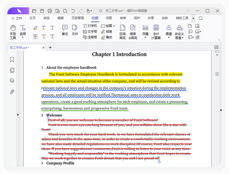Add a new tab with the plus button
229x174 pixels.
50,48
